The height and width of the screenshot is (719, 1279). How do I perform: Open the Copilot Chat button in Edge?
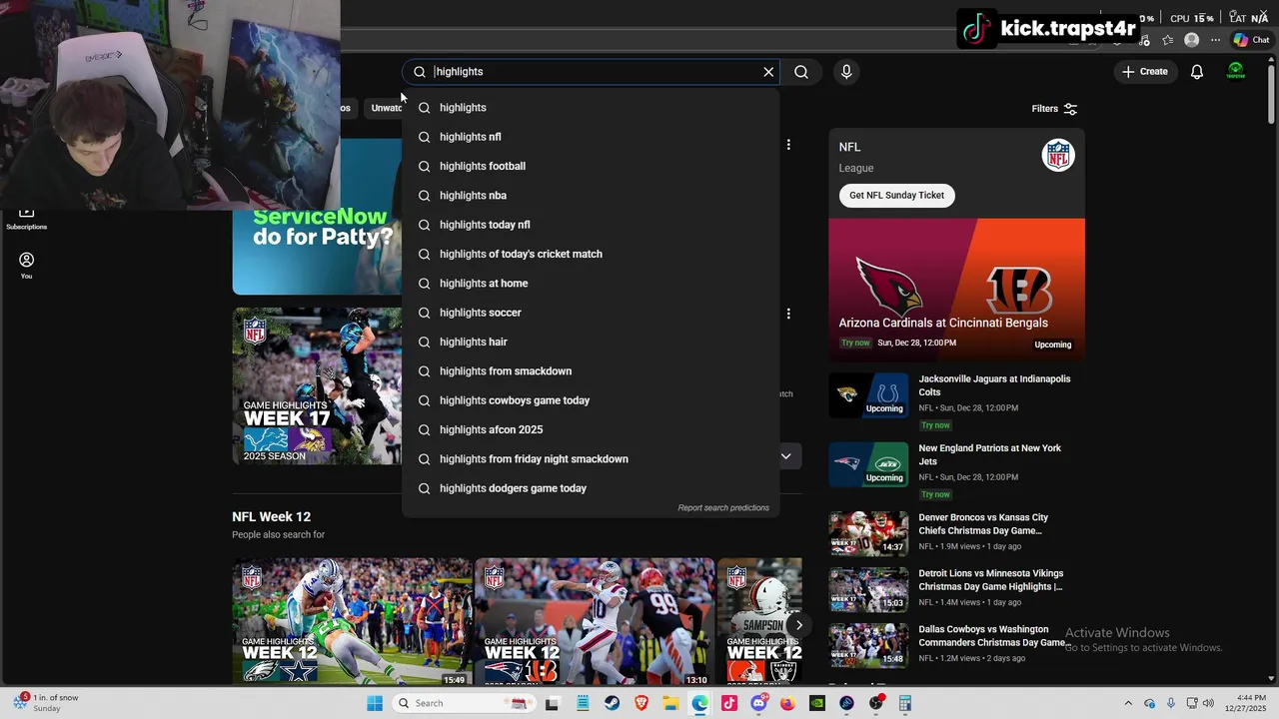pyautogui.click(x=1252, y=40)
